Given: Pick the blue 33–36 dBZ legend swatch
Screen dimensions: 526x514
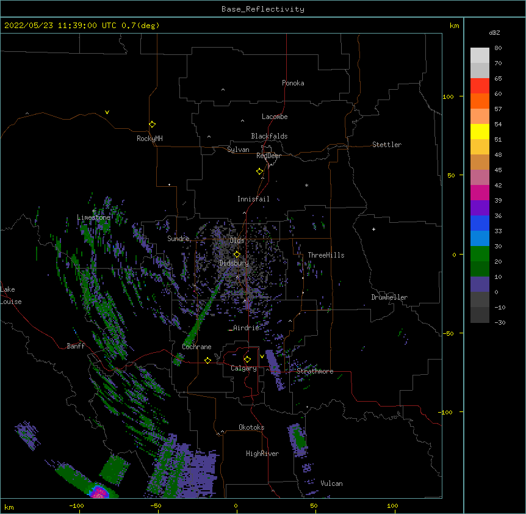Looking at the screenshot, I should pos(480,223).
